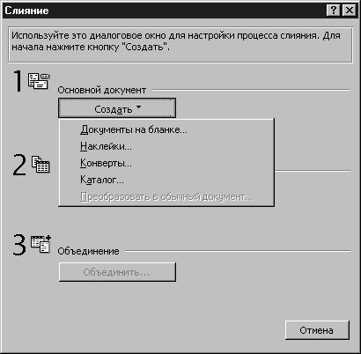Click the large step number 2
The width and height of the screenshot is (361, 354).
(x=19, y=166)
